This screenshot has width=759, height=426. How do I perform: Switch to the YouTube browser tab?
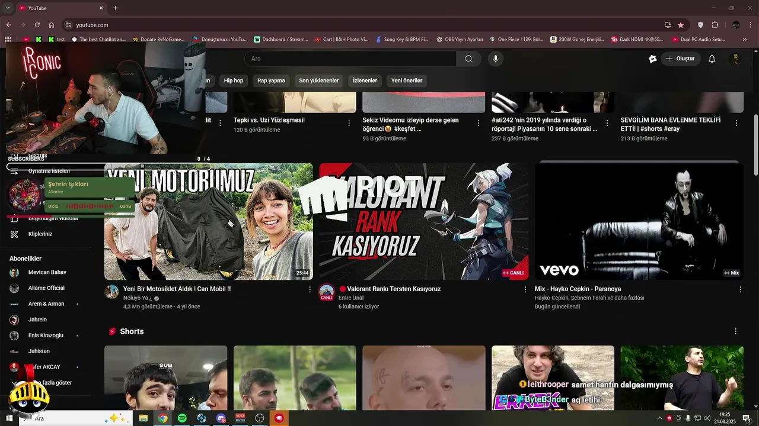pyautogui.click(x=61, y=8)
